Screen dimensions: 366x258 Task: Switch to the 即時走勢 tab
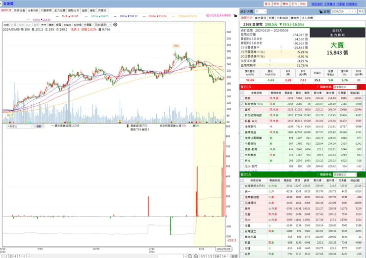point(19,10)
